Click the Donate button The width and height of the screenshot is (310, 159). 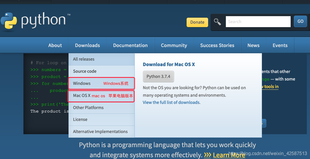[197, 22]
